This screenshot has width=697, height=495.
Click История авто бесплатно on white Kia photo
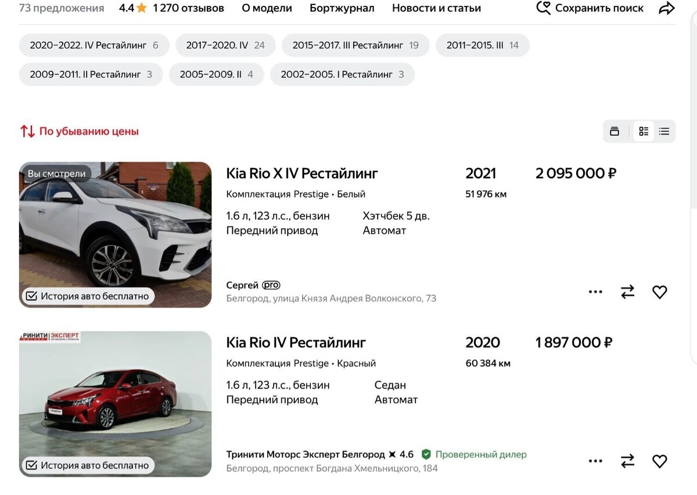[x=88, y=296]
